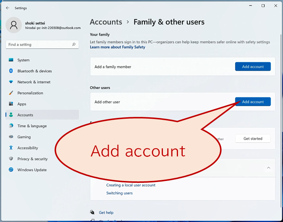The image size is (283, 222).
Task: Go back using the back arrow
Action: pyautogui.click(x=7, y=8)
